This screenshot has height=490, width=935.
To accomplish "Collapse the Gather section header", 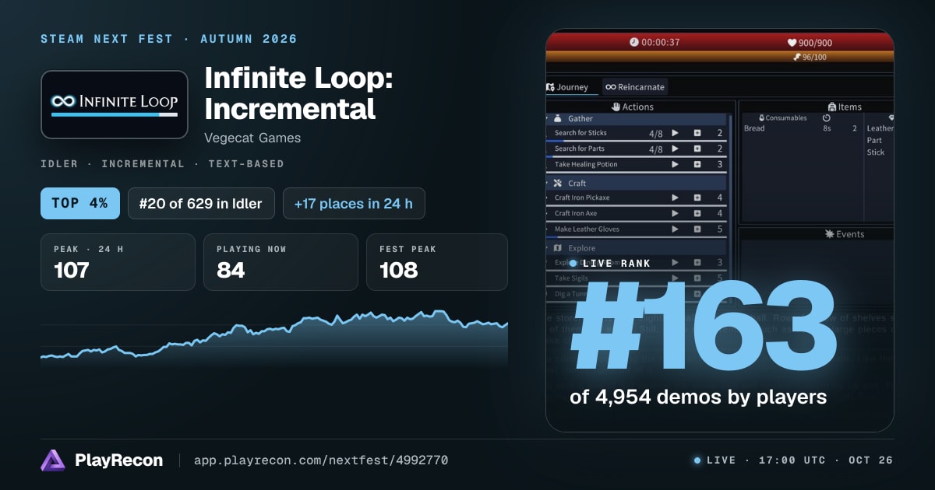I will (637, 119).
